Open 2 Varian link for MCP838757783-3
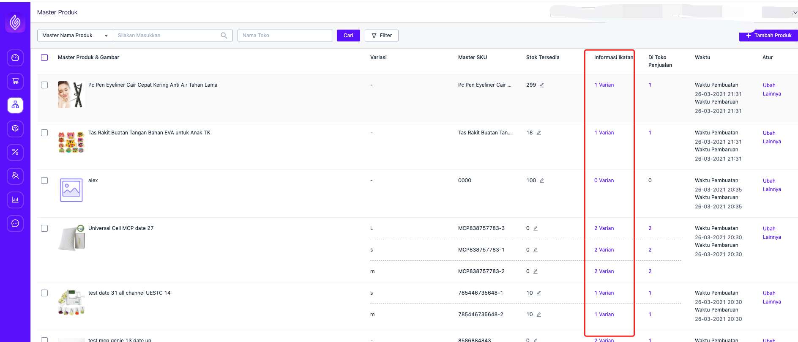 604,228
